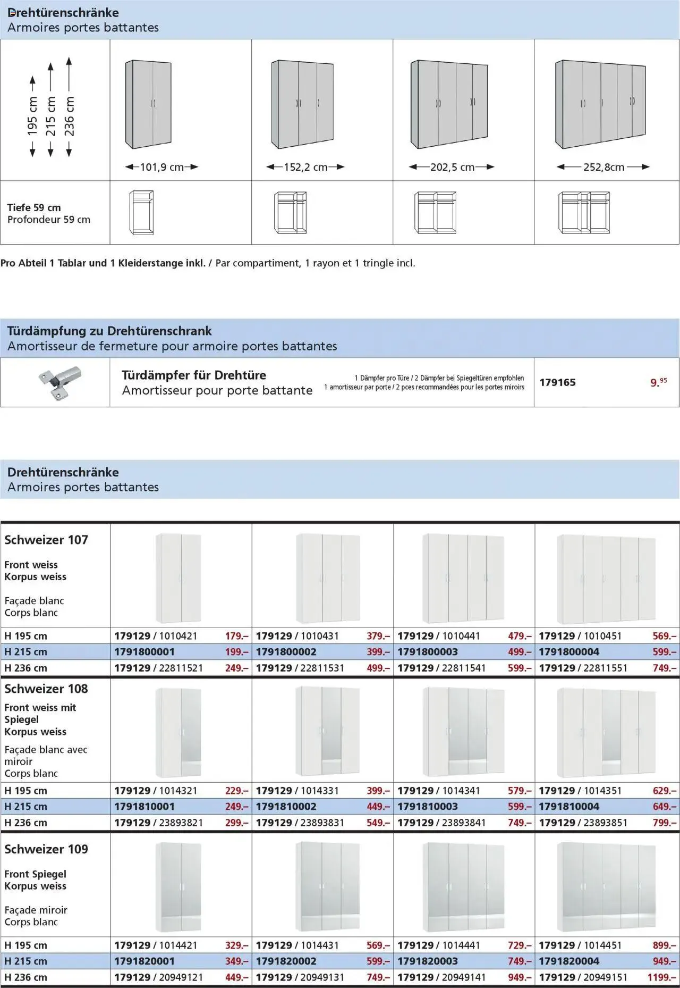Click the five-door wardrobe diagram 252,8cm

coord(601,104)
